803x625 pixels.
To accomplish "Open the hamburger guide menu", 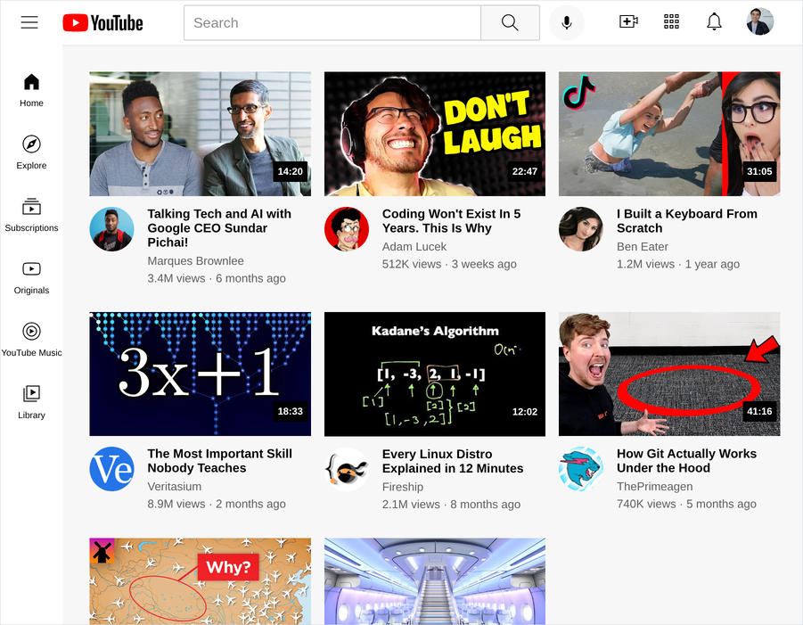I will click(x=29, y=22).
